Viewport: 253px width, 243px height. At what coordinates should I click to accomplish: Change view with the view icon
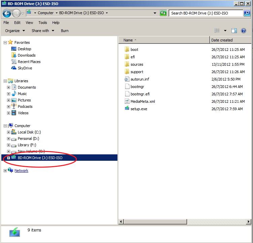point(217,31)
